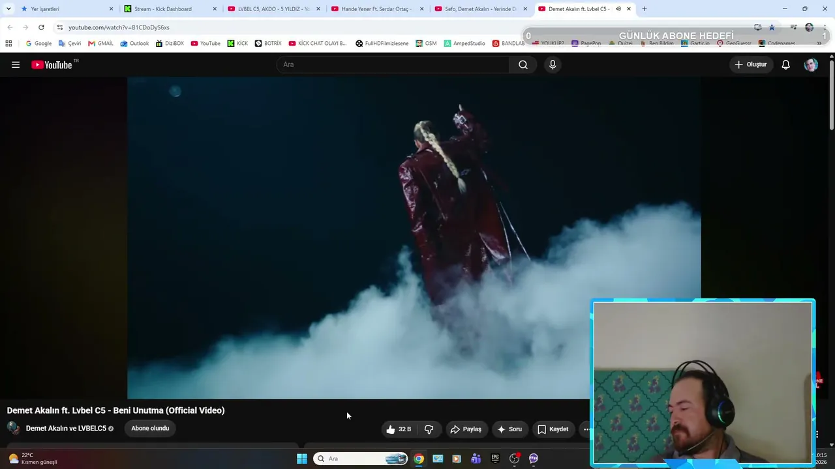
Task: Open the KİCK bookmark
Action: (238, 44)
